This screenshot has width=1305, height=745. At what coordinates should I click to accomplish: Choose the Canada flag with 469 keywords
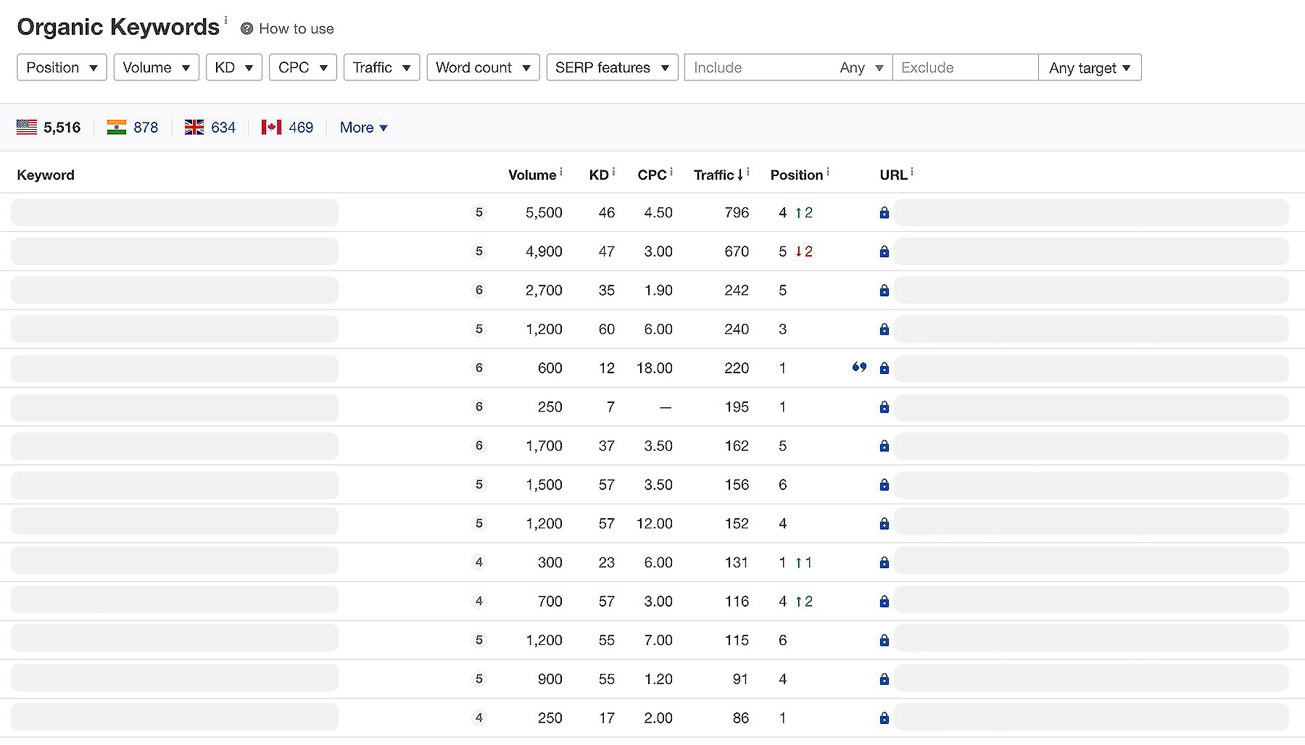[272, 128]
